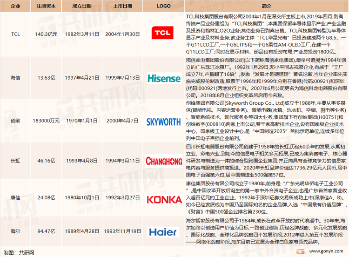This screenshot has width=349, height=257.
Task: Click the 13.63亿 capital value
Action: 46,78
